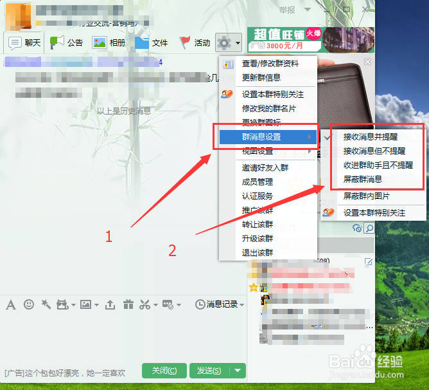Click the magic emoticon wand icon

(46, 304)
